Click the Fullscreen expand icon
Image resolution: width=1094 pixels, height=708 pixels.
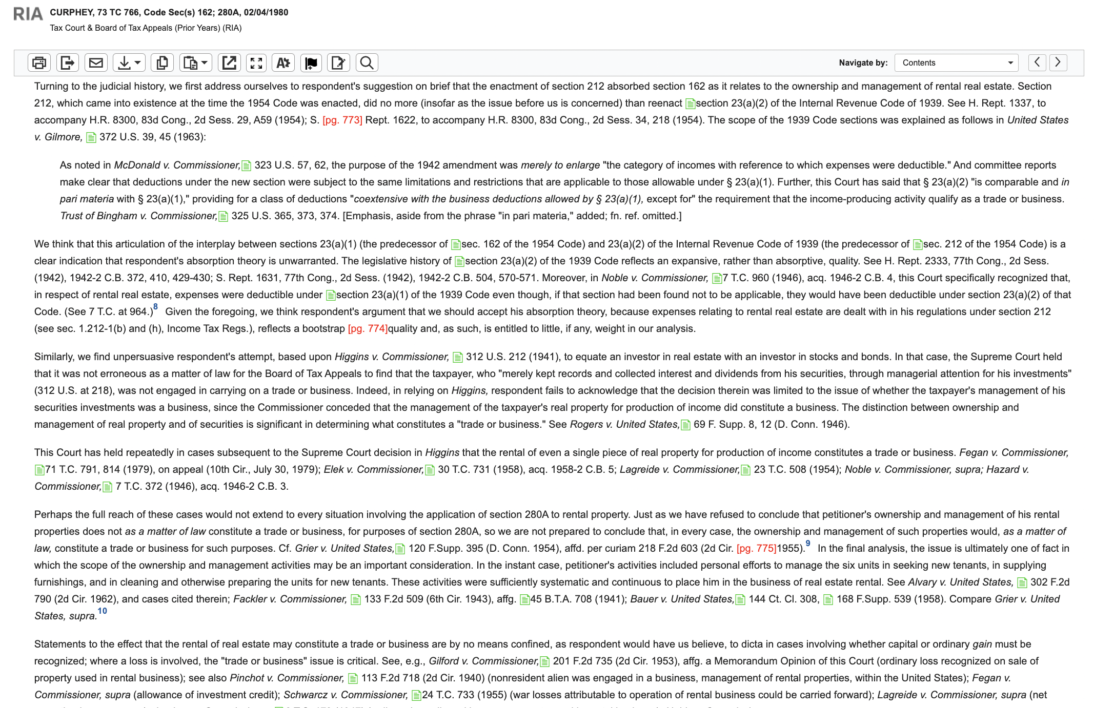point(257,63)
